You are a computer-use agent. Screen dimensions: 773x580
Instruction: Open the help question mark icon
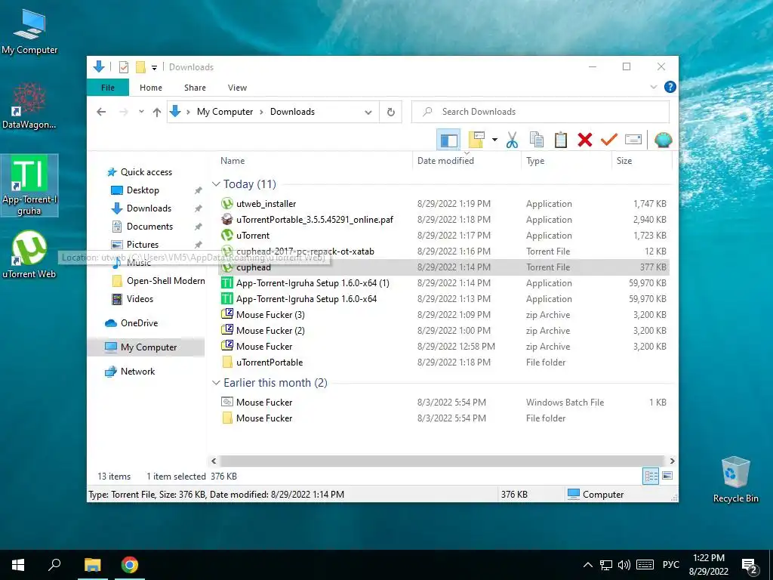pos(670,88)
